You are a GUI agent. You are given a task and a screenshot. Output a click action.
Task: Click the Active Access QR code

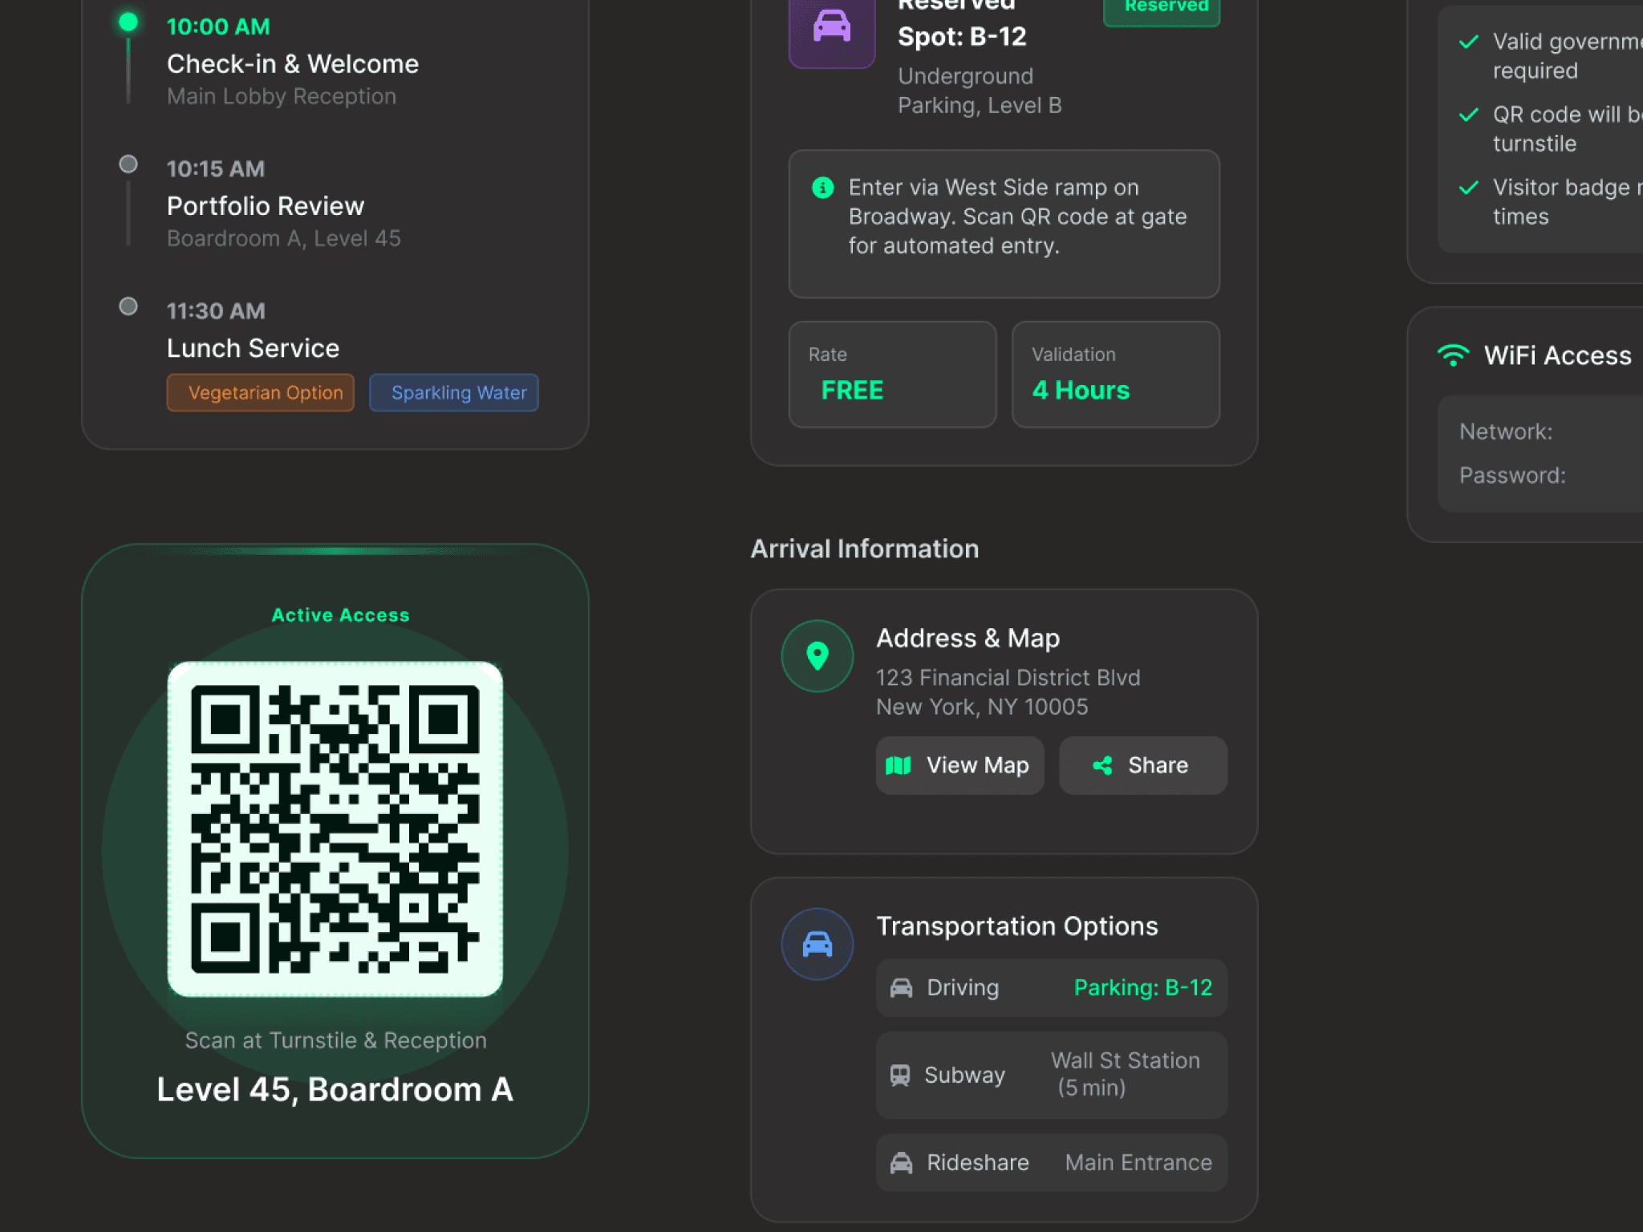pyautogui.click(x=335, y=829)
